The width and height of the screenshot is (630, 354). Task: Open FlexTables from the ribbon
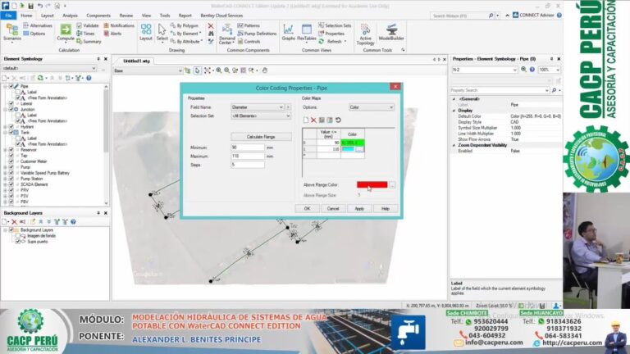tap(307, 32)
